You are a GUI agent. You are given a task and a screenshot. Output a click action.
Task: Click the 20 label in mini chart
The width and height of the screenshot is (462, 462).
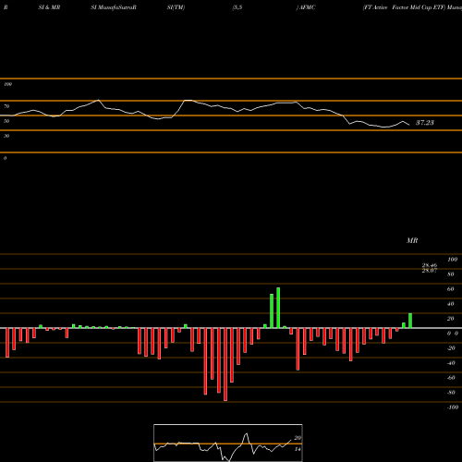298,438
